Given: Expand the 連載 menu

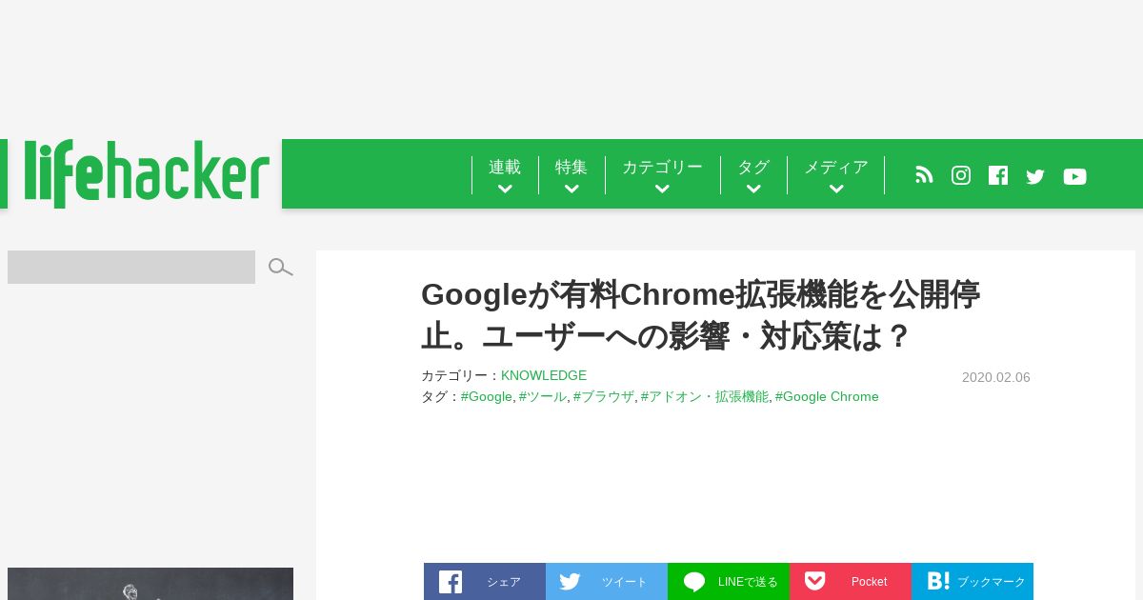Looking at the screenshot, I should click(505, 175).
